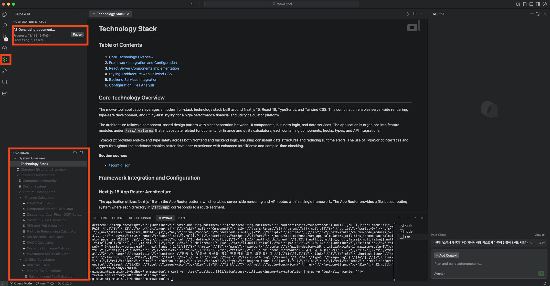Toggle Quest Mode in the status bar
The height and width of the screenshot is (286, 550).
coord(21,283)
